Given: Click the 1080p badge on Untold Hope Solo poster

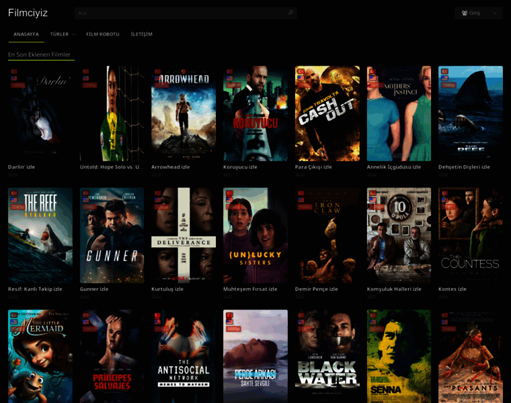Looking at the screenshot, I should [90, 85].
